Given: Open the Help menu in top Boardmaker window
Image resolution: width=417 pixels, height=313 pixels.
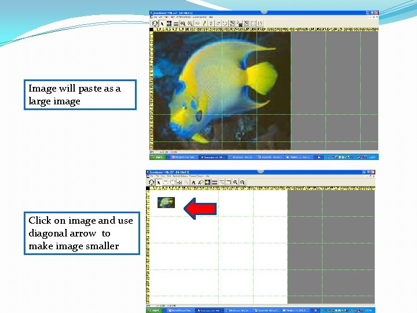Looking at the screenshot, I should pyautogui.click(x=211, y=17).
